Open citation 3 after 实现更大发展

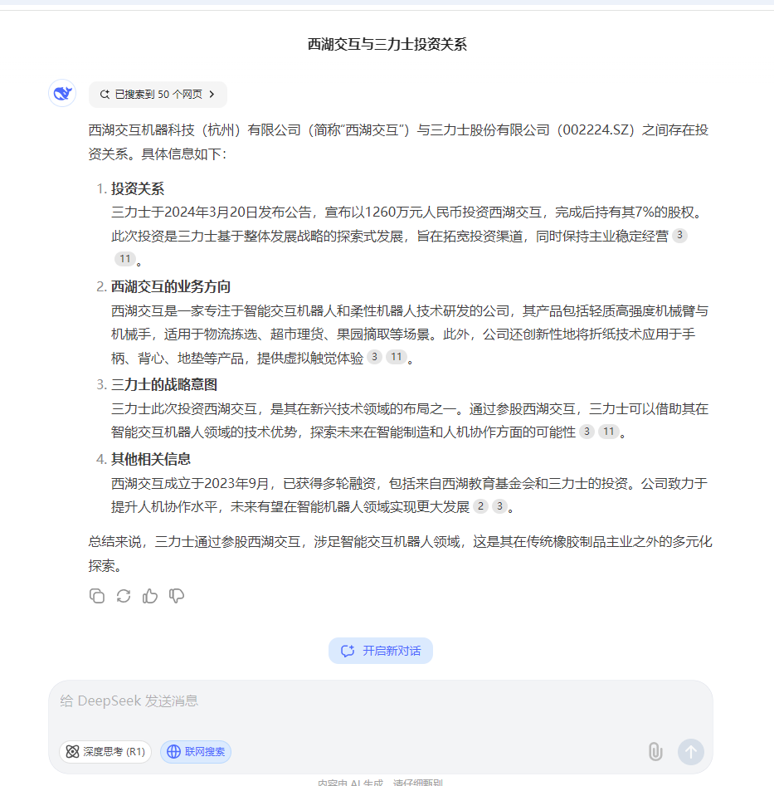pos(499,506)
